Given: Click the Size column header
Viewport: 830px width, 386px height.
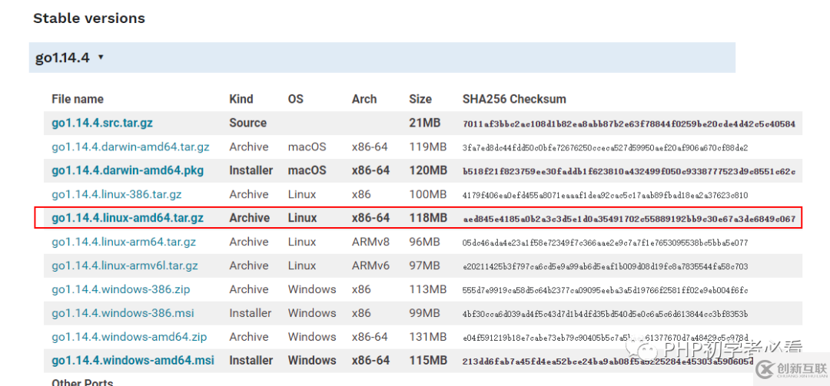Looking at the screenshot, I should click(x=420, y=99).
